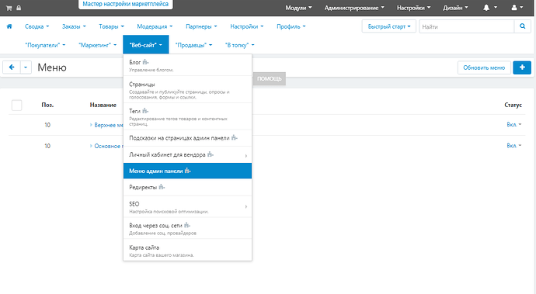Click the ПОМОЩЬ help button
This screenshot has width=536, height=294.
coord(270,78)
